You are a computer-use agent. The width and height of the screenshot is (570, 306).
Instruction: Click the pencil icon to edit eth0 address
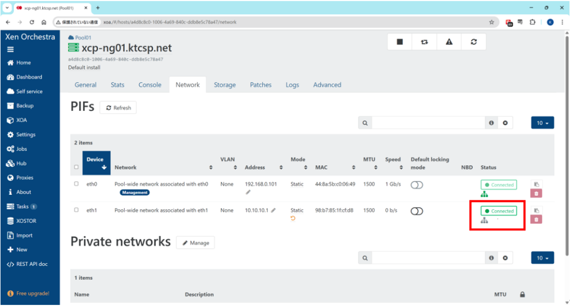(248, 193)
